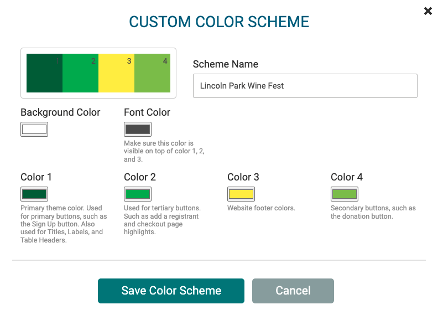Open the Color 2 green swatch picker
Screen dimensions: 438x320
[x=138, y=194]
